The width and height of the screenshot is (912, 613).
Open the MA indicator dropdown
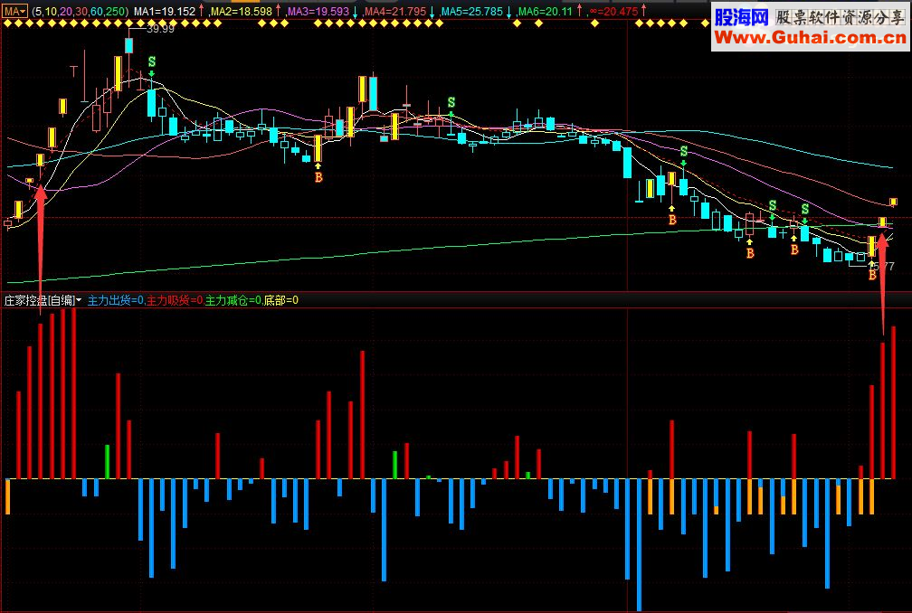(15, 11)
